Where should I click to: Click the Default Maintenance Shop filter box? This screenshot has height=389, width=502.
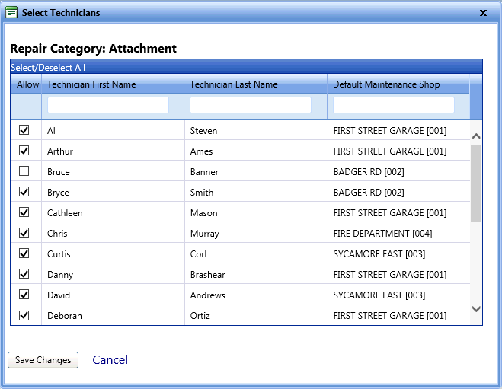coord(394,105)
